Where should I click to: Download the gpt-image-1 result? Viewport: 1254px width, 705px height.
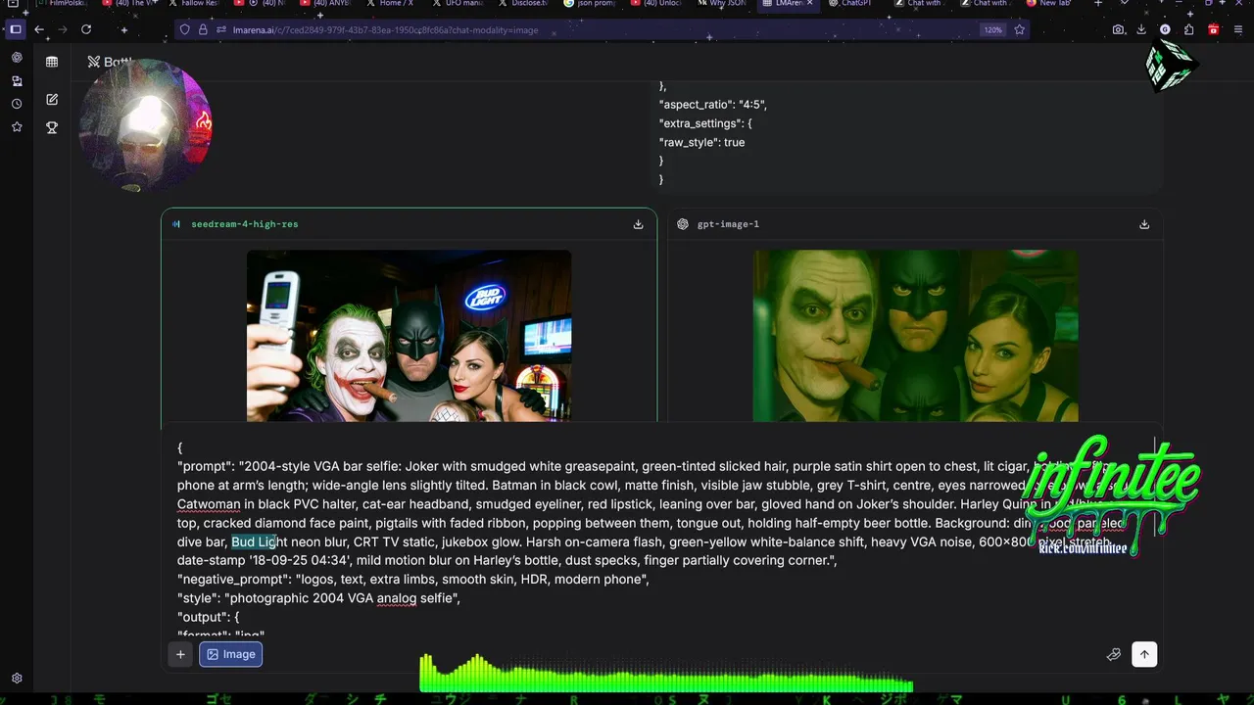1143,224
